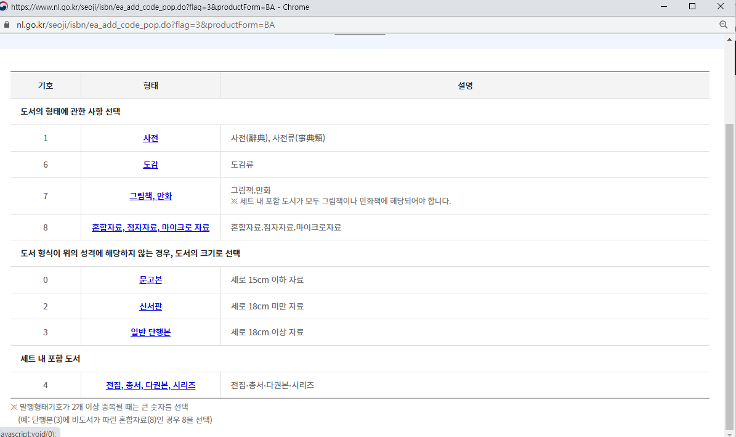Click code cell 0 in 문고본 row
This screenshot has width=736, height=437.
[x=46, y=280]
